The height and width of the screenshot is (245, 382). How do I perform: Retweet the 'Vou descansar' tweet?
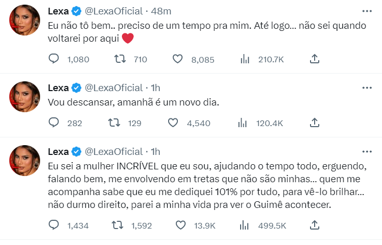(116, 122)
